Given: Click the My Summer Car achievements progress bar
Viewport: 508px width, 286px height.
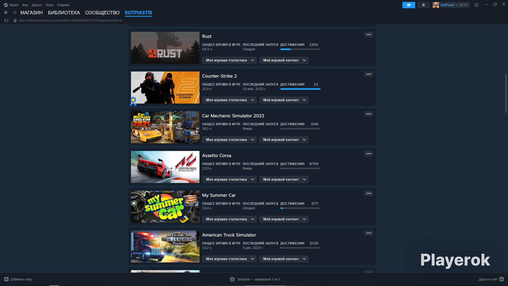Looking at the screenshot, I should click(x=300, y=208).
